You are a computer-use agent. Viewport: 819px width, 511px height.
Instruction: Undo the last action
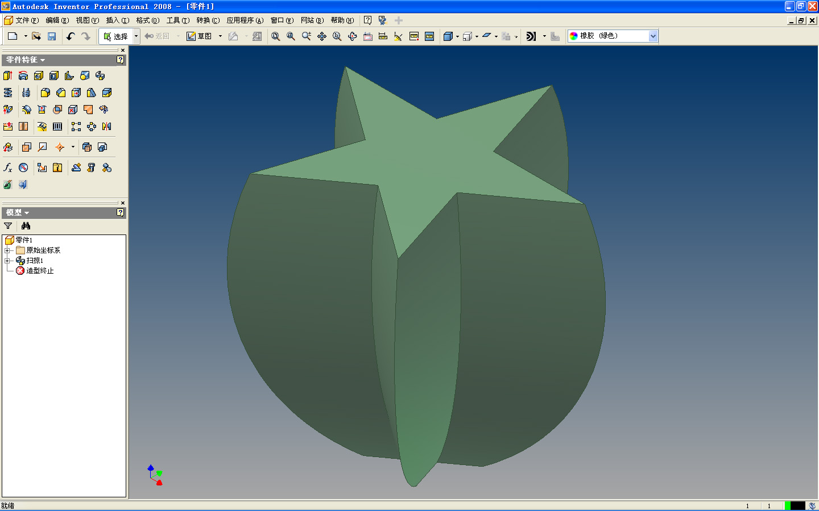coord(71,36)
